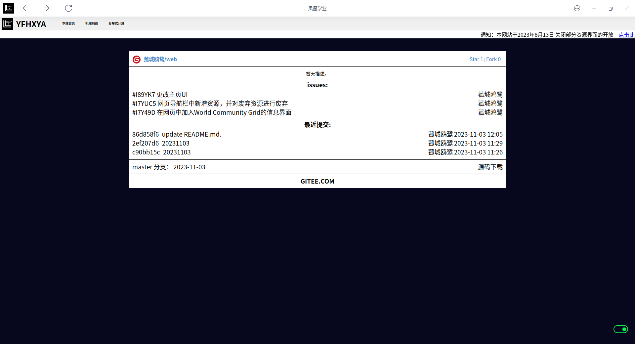Open commit 86d858f6 update README.md
Image resolution: width=635 pixels, height=344 pixels.
click(x=177, y=134)
